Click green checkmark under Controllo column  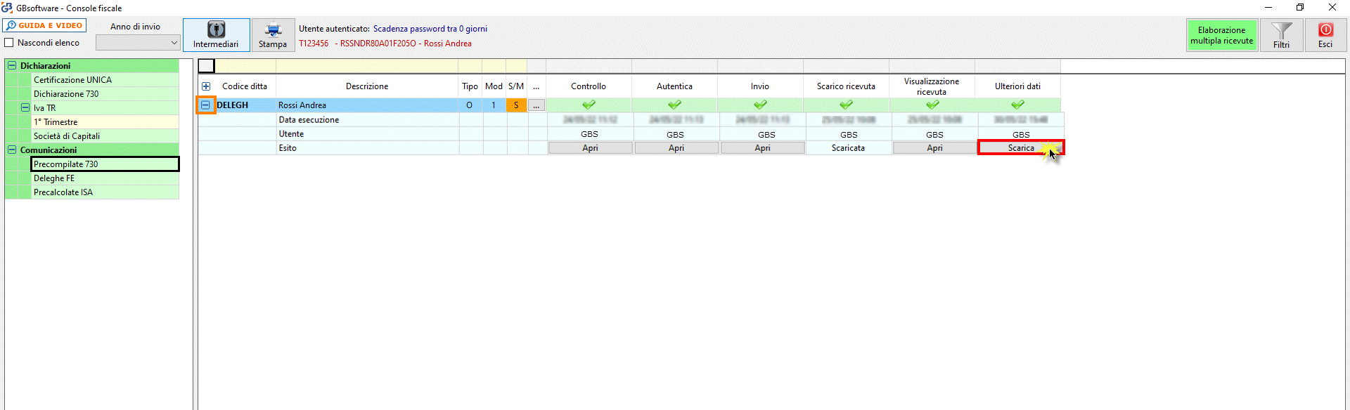point(589,105)
